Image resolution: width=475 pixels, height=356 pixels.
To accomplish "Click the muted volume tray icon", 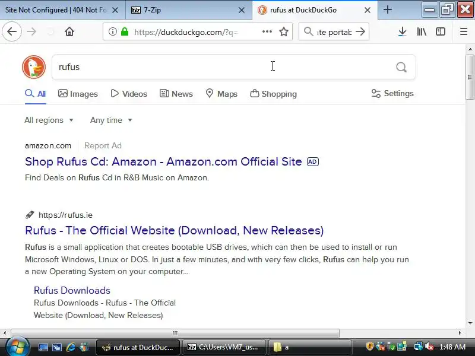I will pos(429,347).
